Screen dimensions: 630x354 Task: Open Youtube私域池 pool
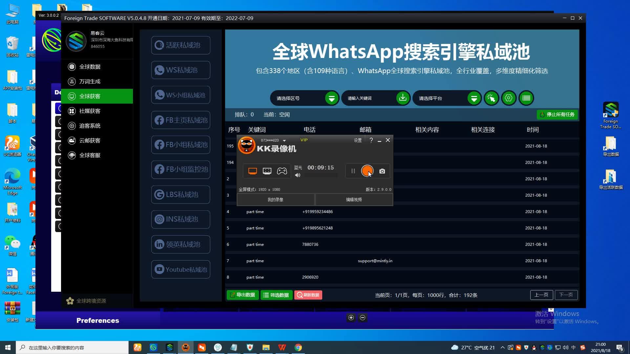pyautogui.click(x=181, y=269)
